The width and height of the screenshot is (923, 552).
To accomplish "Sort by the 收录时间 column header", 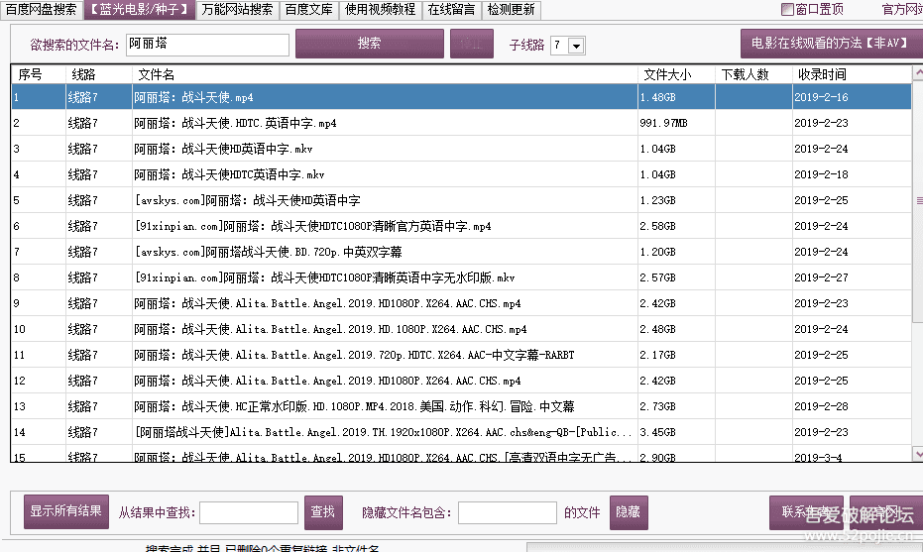I will tap(822, 74).
